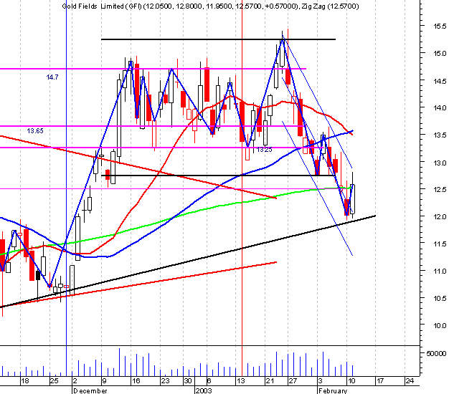The width and height of the screenshot is (449, 394).
Task: Click date label 25 on time axis
Action: point(54,381)
